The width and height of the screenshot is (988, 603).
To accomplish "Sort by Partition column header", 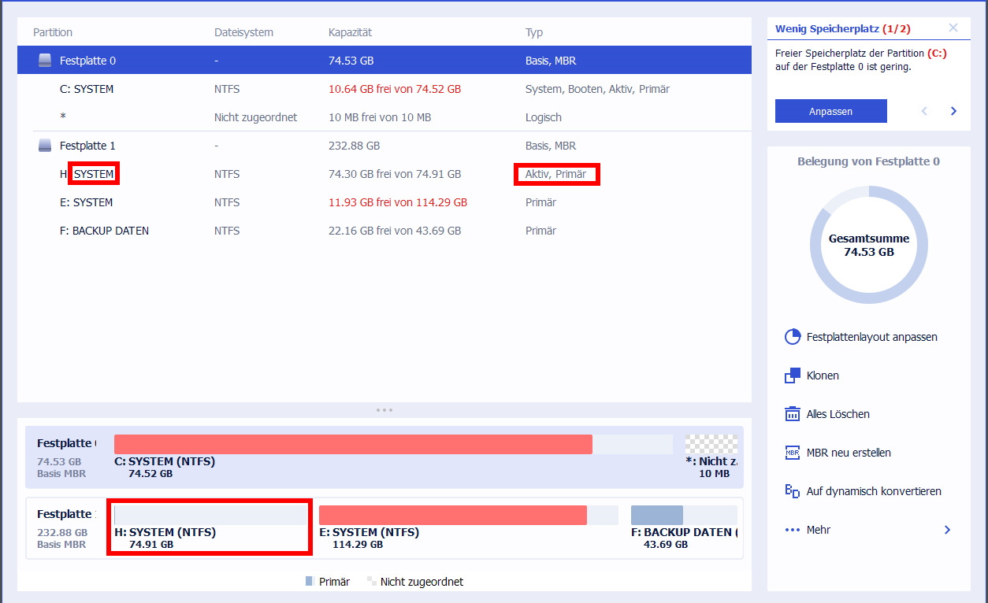I will 53,32.
